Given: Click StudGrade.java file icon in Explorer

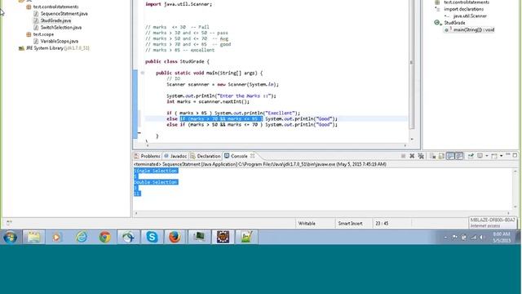Looking at the screenshot, I should pos(36,20).
